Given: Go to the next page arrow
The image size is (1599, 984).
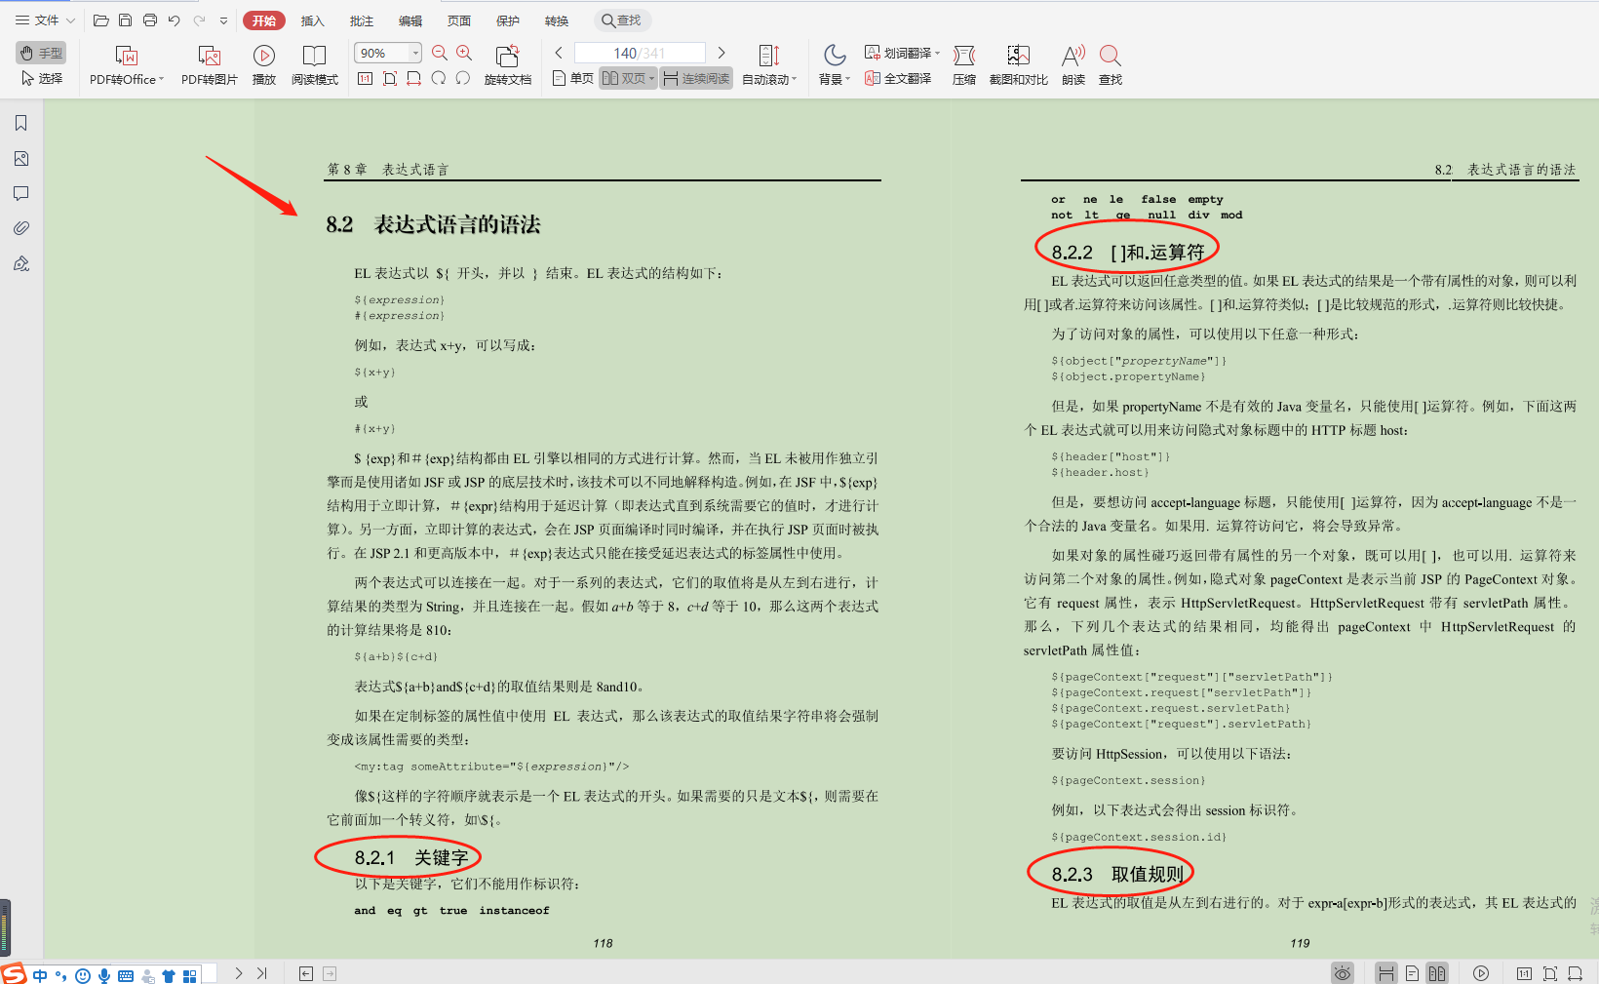Looking at the screenshot, I should [x=721, y=53].
